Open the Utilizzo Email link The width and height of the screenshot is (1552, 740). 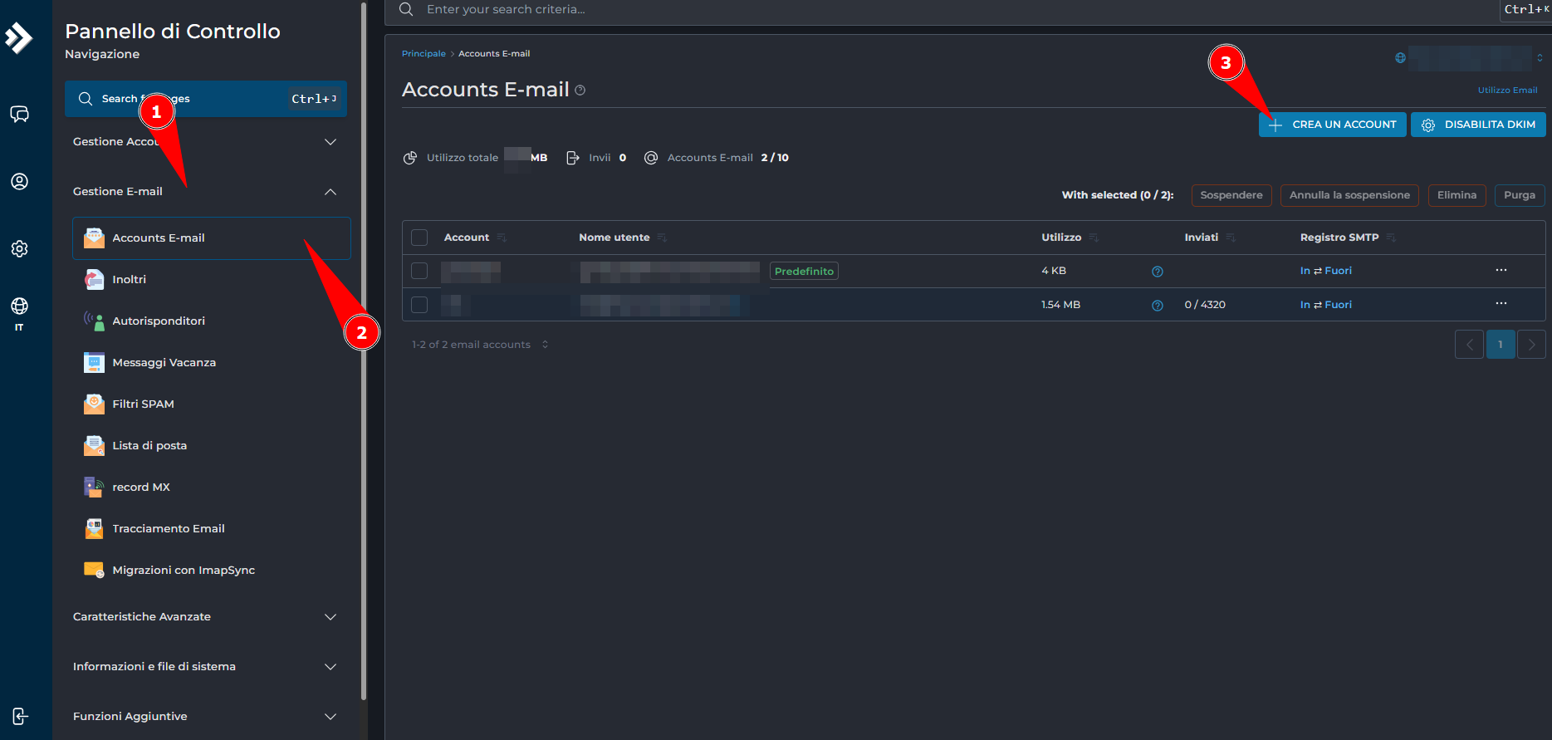click(x=1507, y=90)
